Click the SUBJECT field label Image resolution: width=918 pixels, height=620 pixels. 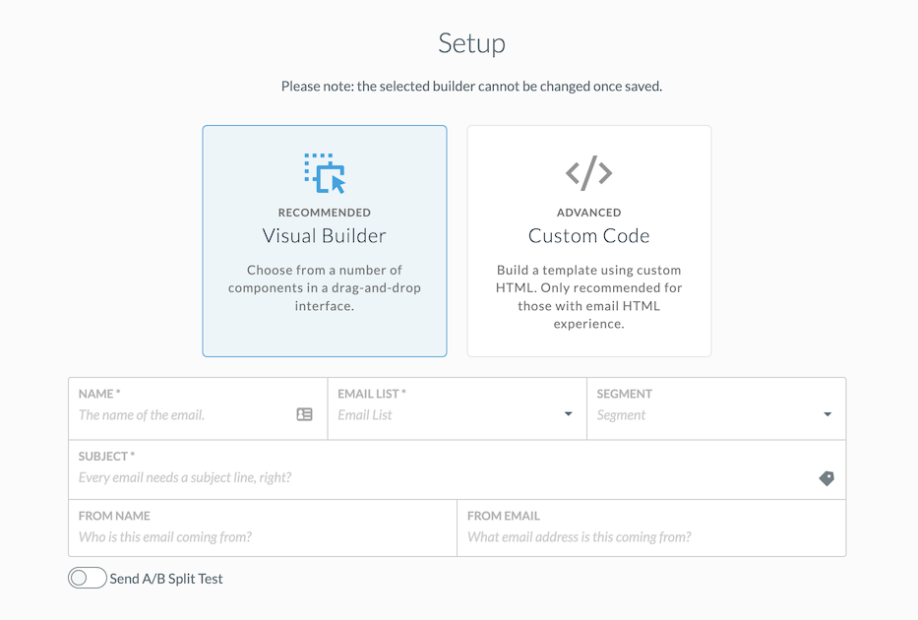click(106, 456)
